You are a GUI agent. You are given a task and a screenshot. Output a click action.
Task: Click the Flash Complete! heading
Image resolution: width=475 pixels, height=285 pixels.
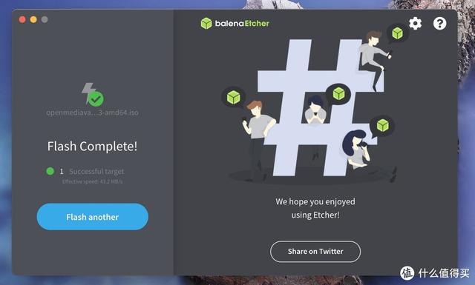[x=92, y=147]
